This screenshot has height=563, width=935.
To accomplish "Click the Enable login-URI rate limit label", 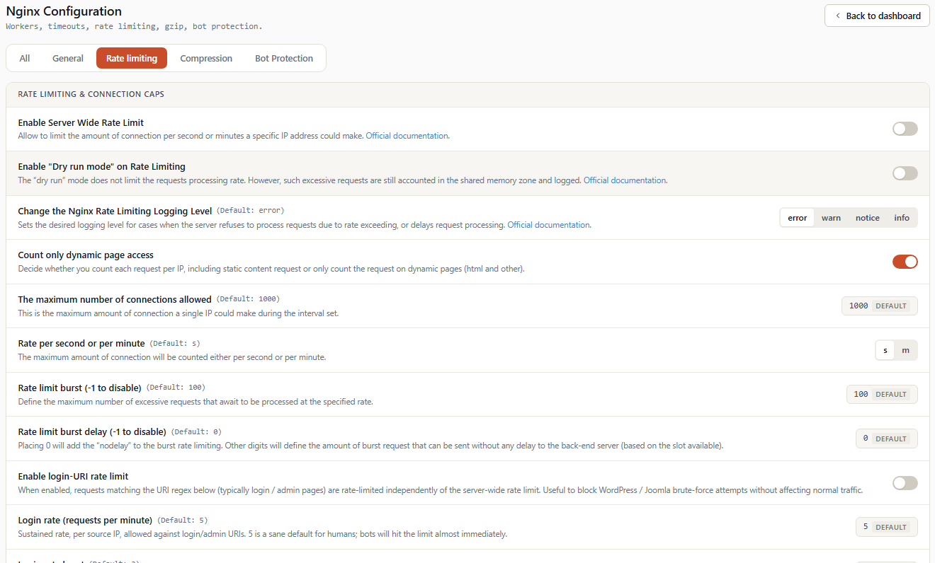I will pyautogui.click(x=73, y=476).
